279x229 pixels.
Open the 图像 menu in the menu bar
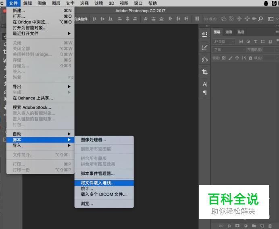tap(42, 3)
